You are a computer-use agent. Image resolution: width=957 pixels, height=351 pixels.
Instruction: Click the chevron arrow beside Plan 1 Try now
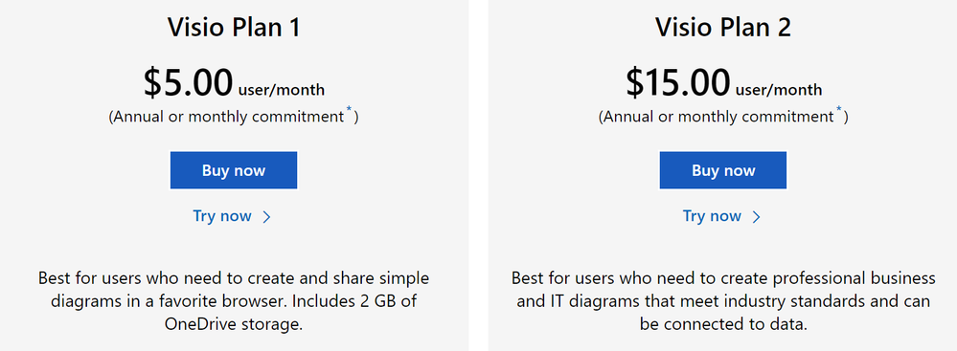pos(266,217)
